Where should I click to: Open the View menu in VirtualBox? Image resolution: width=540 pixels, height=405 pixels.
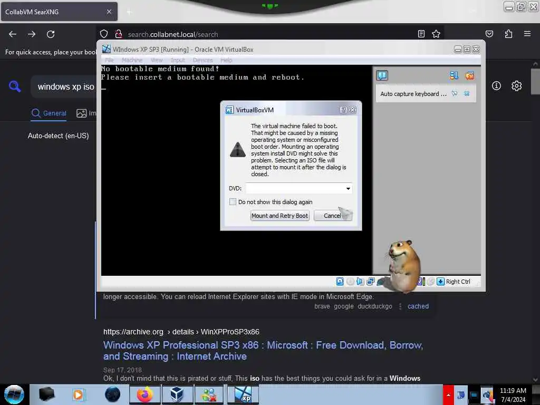coord(156,60)
